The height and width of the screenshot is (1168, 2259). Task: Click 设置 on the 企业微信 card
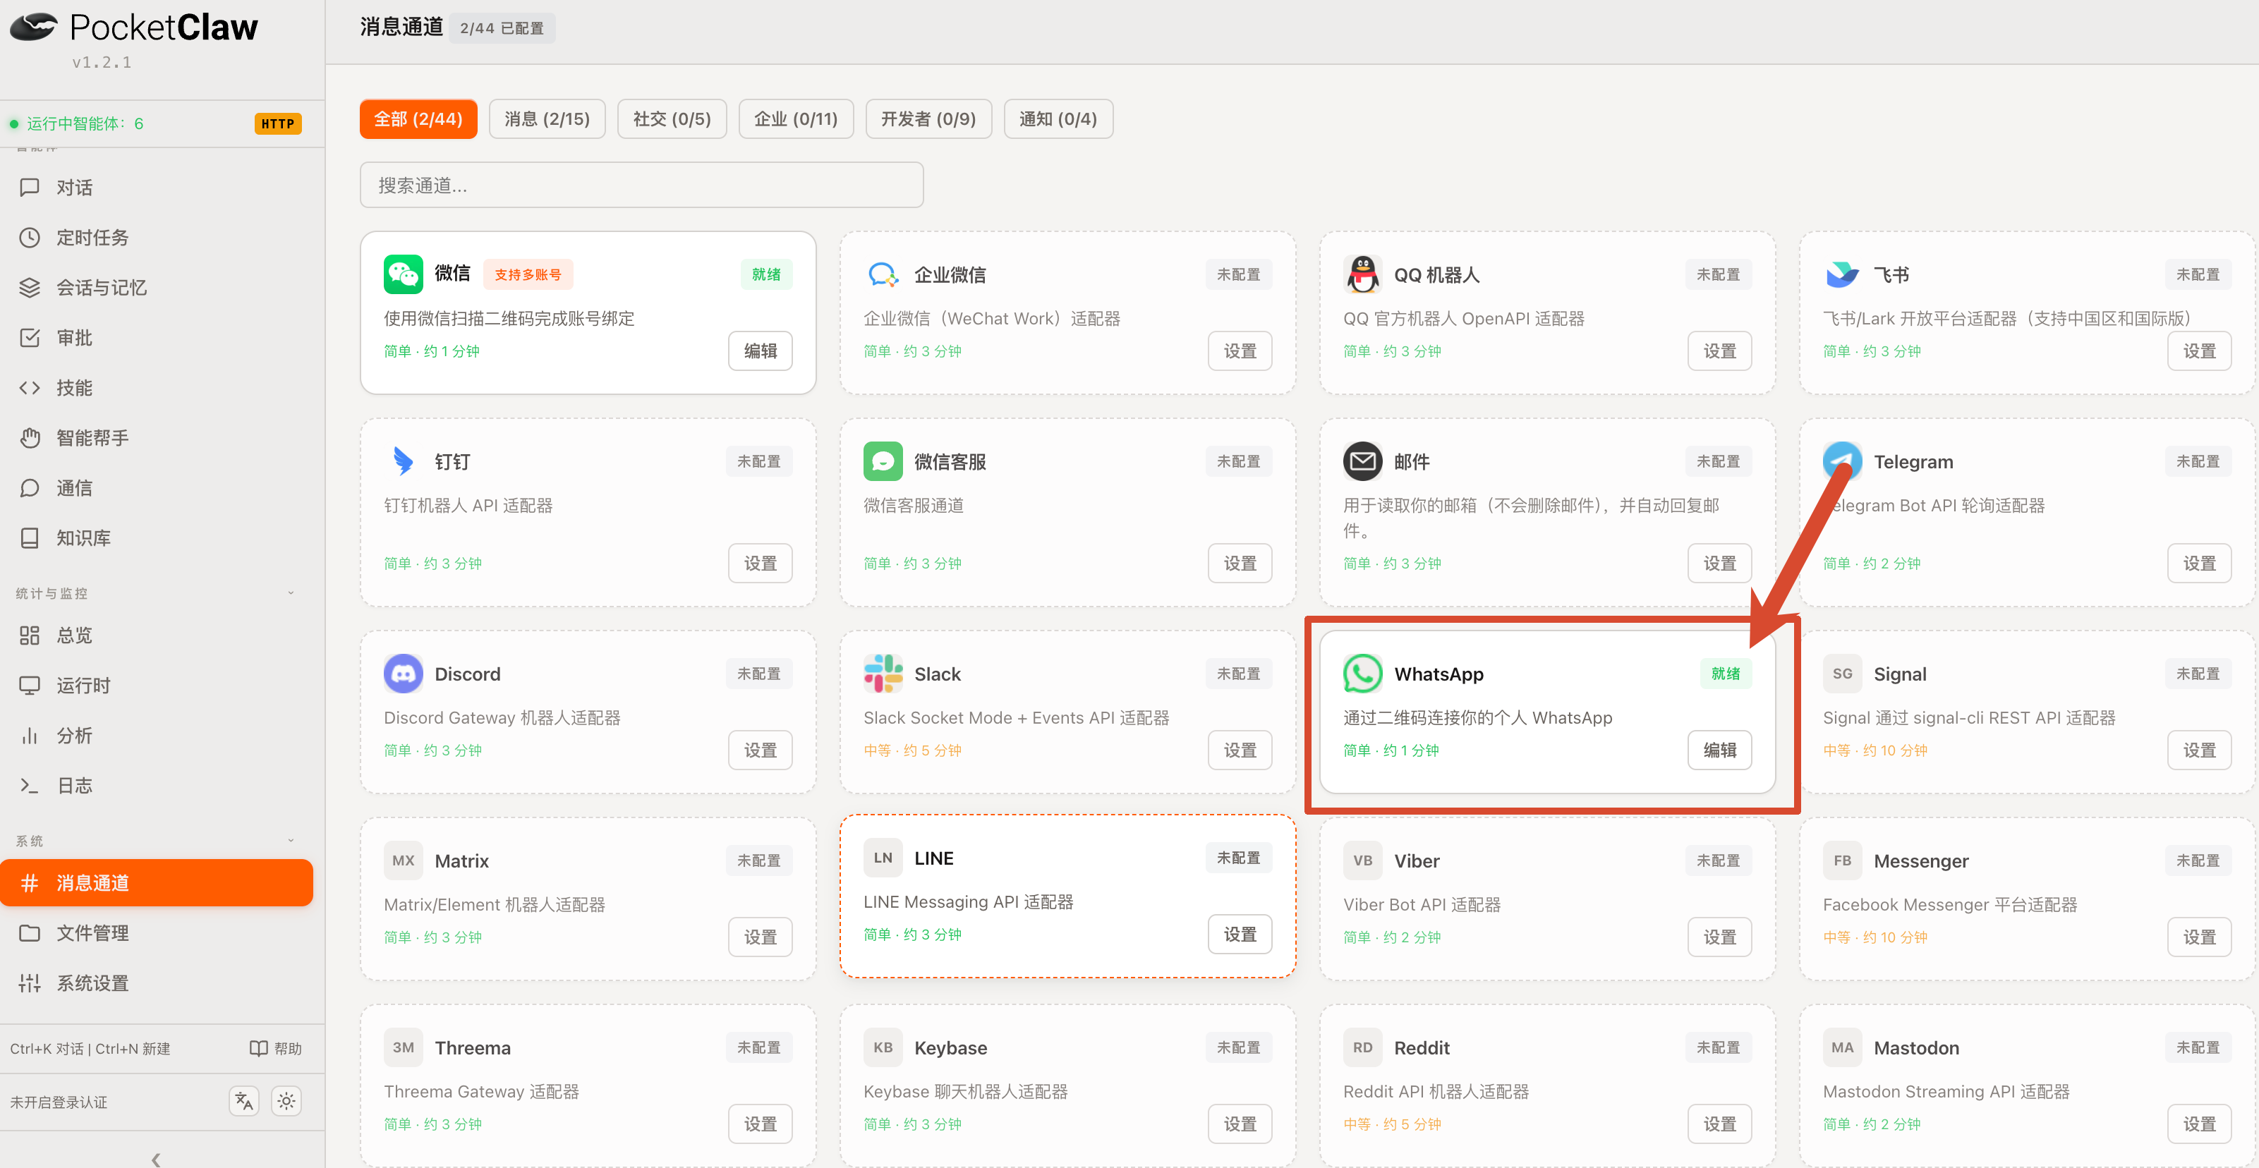tap(1240, 351)
